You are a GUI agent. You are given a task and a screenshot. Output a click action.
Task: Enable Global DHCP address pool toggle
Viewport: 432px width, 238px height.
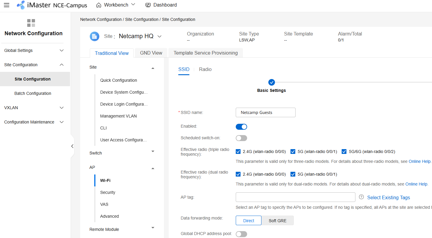[241, 234]
